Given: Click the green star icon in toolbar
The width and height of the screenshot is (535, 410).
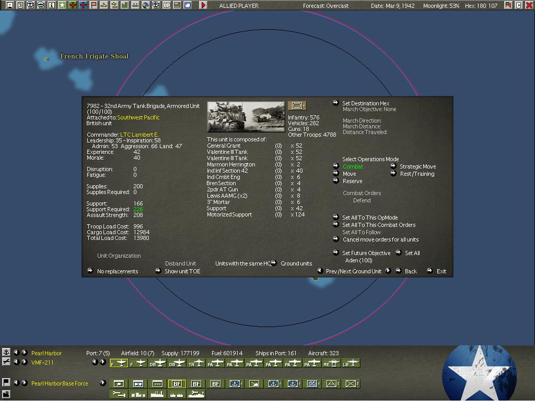Looking at the screenshot, I should click(62, 5).
